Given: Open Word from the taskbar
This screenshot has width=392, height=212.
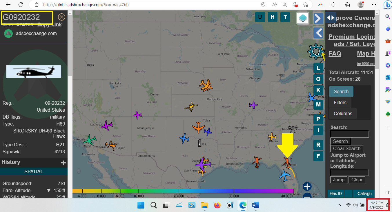Looking at the screenshot, I should [255, 205].
